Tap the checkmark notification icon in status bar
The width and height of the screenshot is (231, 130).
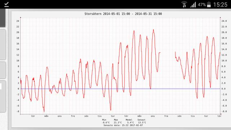[6, 5]
